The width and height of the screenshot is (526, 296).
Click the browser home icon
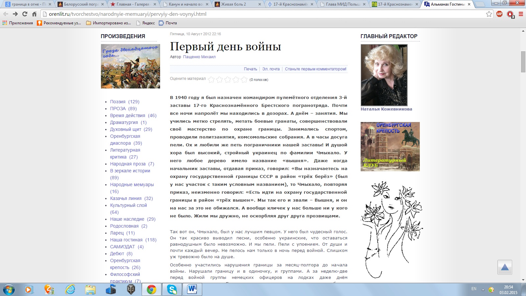tap(34, 14)
